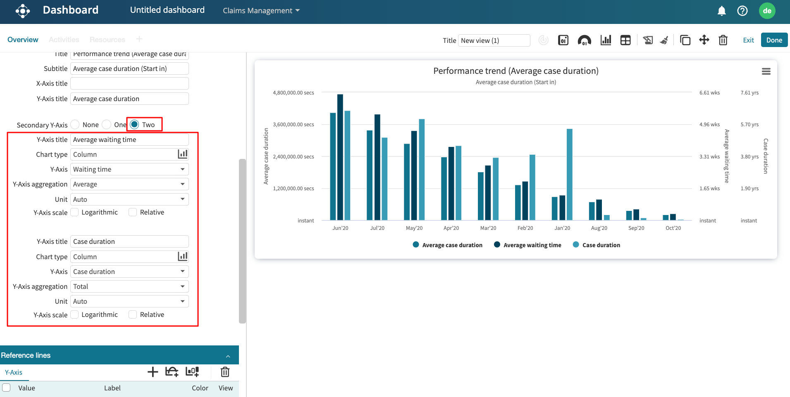Open the chart hamburger context menu
The image size is (790, 397).
point(766,71)
